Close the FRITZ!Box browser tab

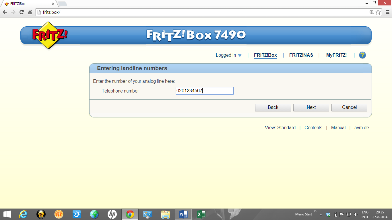click(53, 4)
